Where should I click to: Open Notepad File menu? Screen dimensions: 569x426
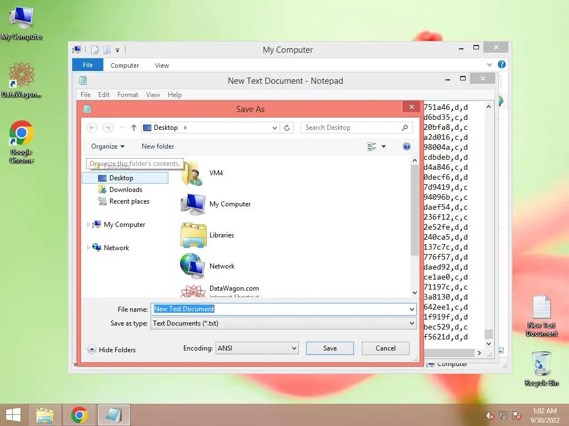pos(86,94)
